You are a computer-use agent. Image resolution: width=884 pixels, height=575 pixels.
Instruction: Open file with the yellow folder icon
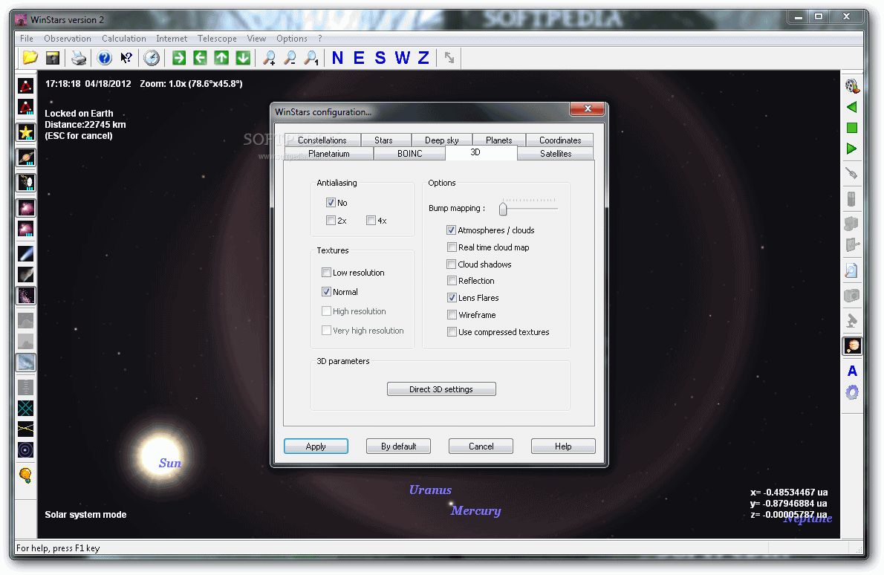[x=30, y=58]
